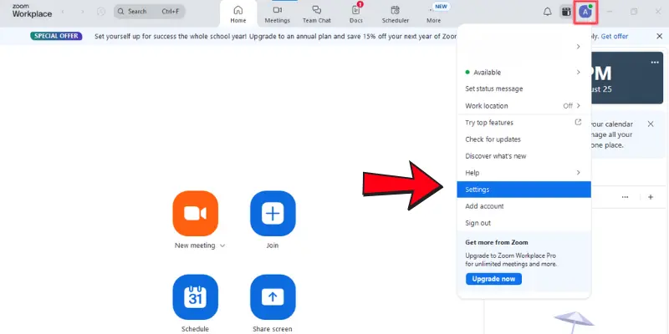Follow the Get offer link
The height and width of the screenshot is (334, 669).
tap(615, 36)
